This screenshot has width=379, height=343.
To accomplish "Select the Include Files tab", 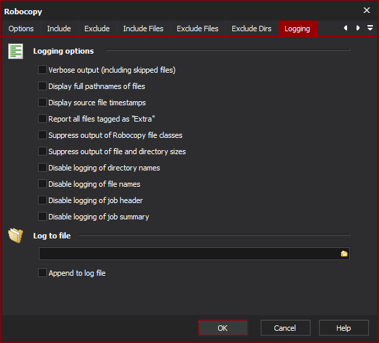I will 143,29.
